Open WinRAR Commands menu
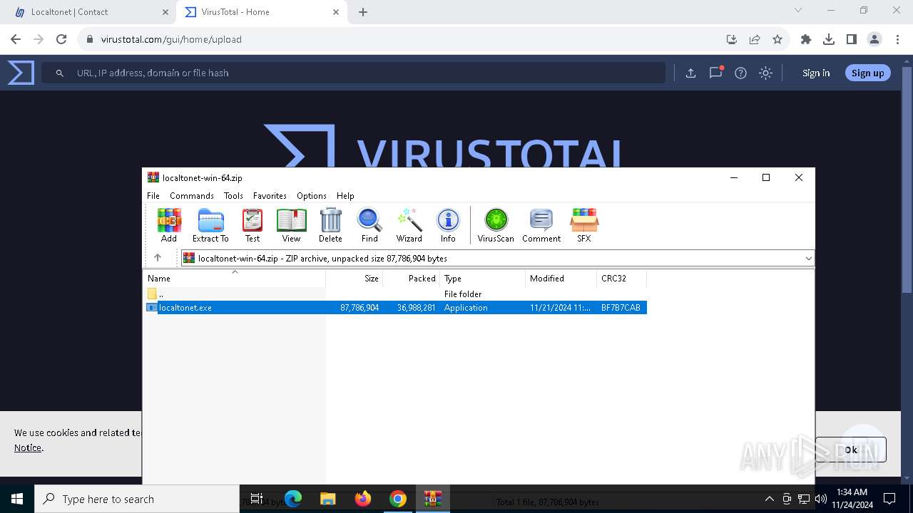 click(192, 195)
